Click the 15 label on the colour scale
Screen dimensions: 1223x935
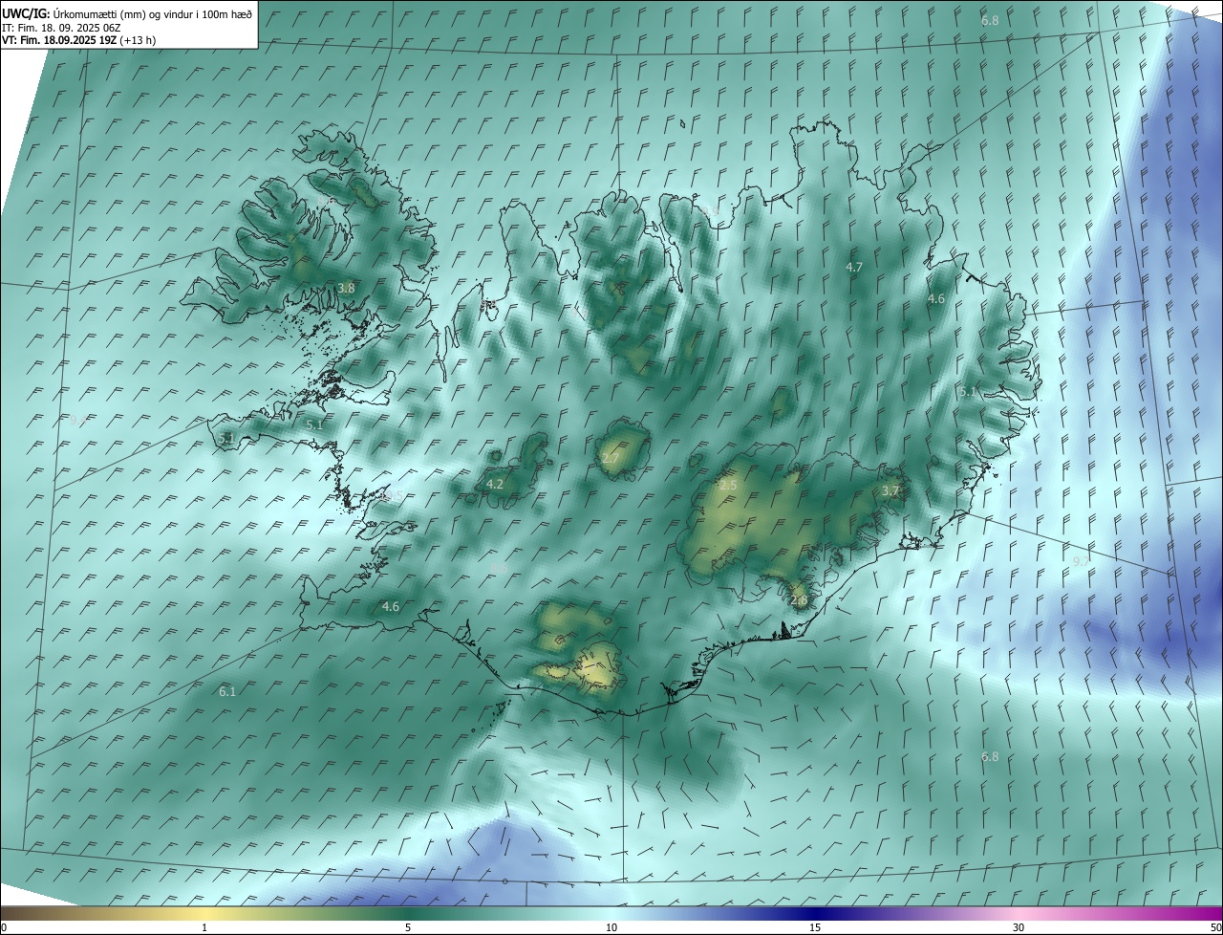point(815,927)
